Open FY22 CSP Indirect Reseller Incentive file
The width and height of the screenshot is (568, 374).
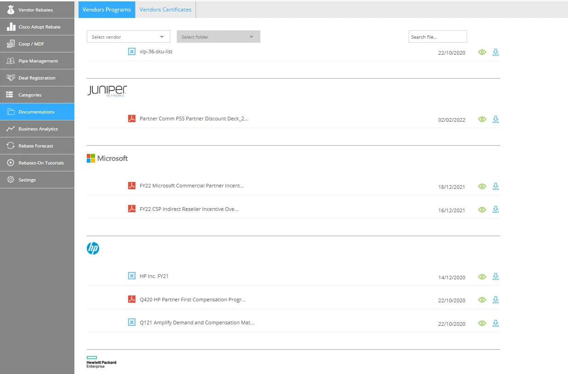pyautogui.click(x=189, y=209)
